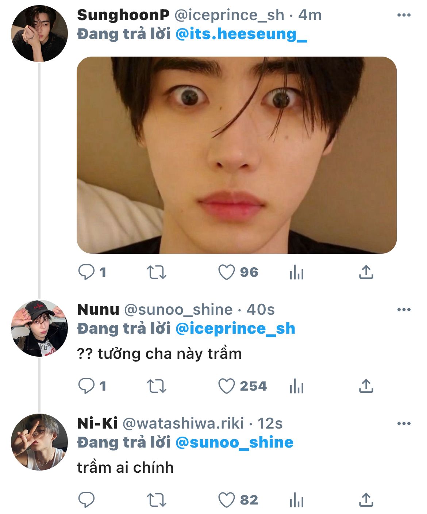
Task: Open more options on Nunu's reply
Action: coord(404,310)
